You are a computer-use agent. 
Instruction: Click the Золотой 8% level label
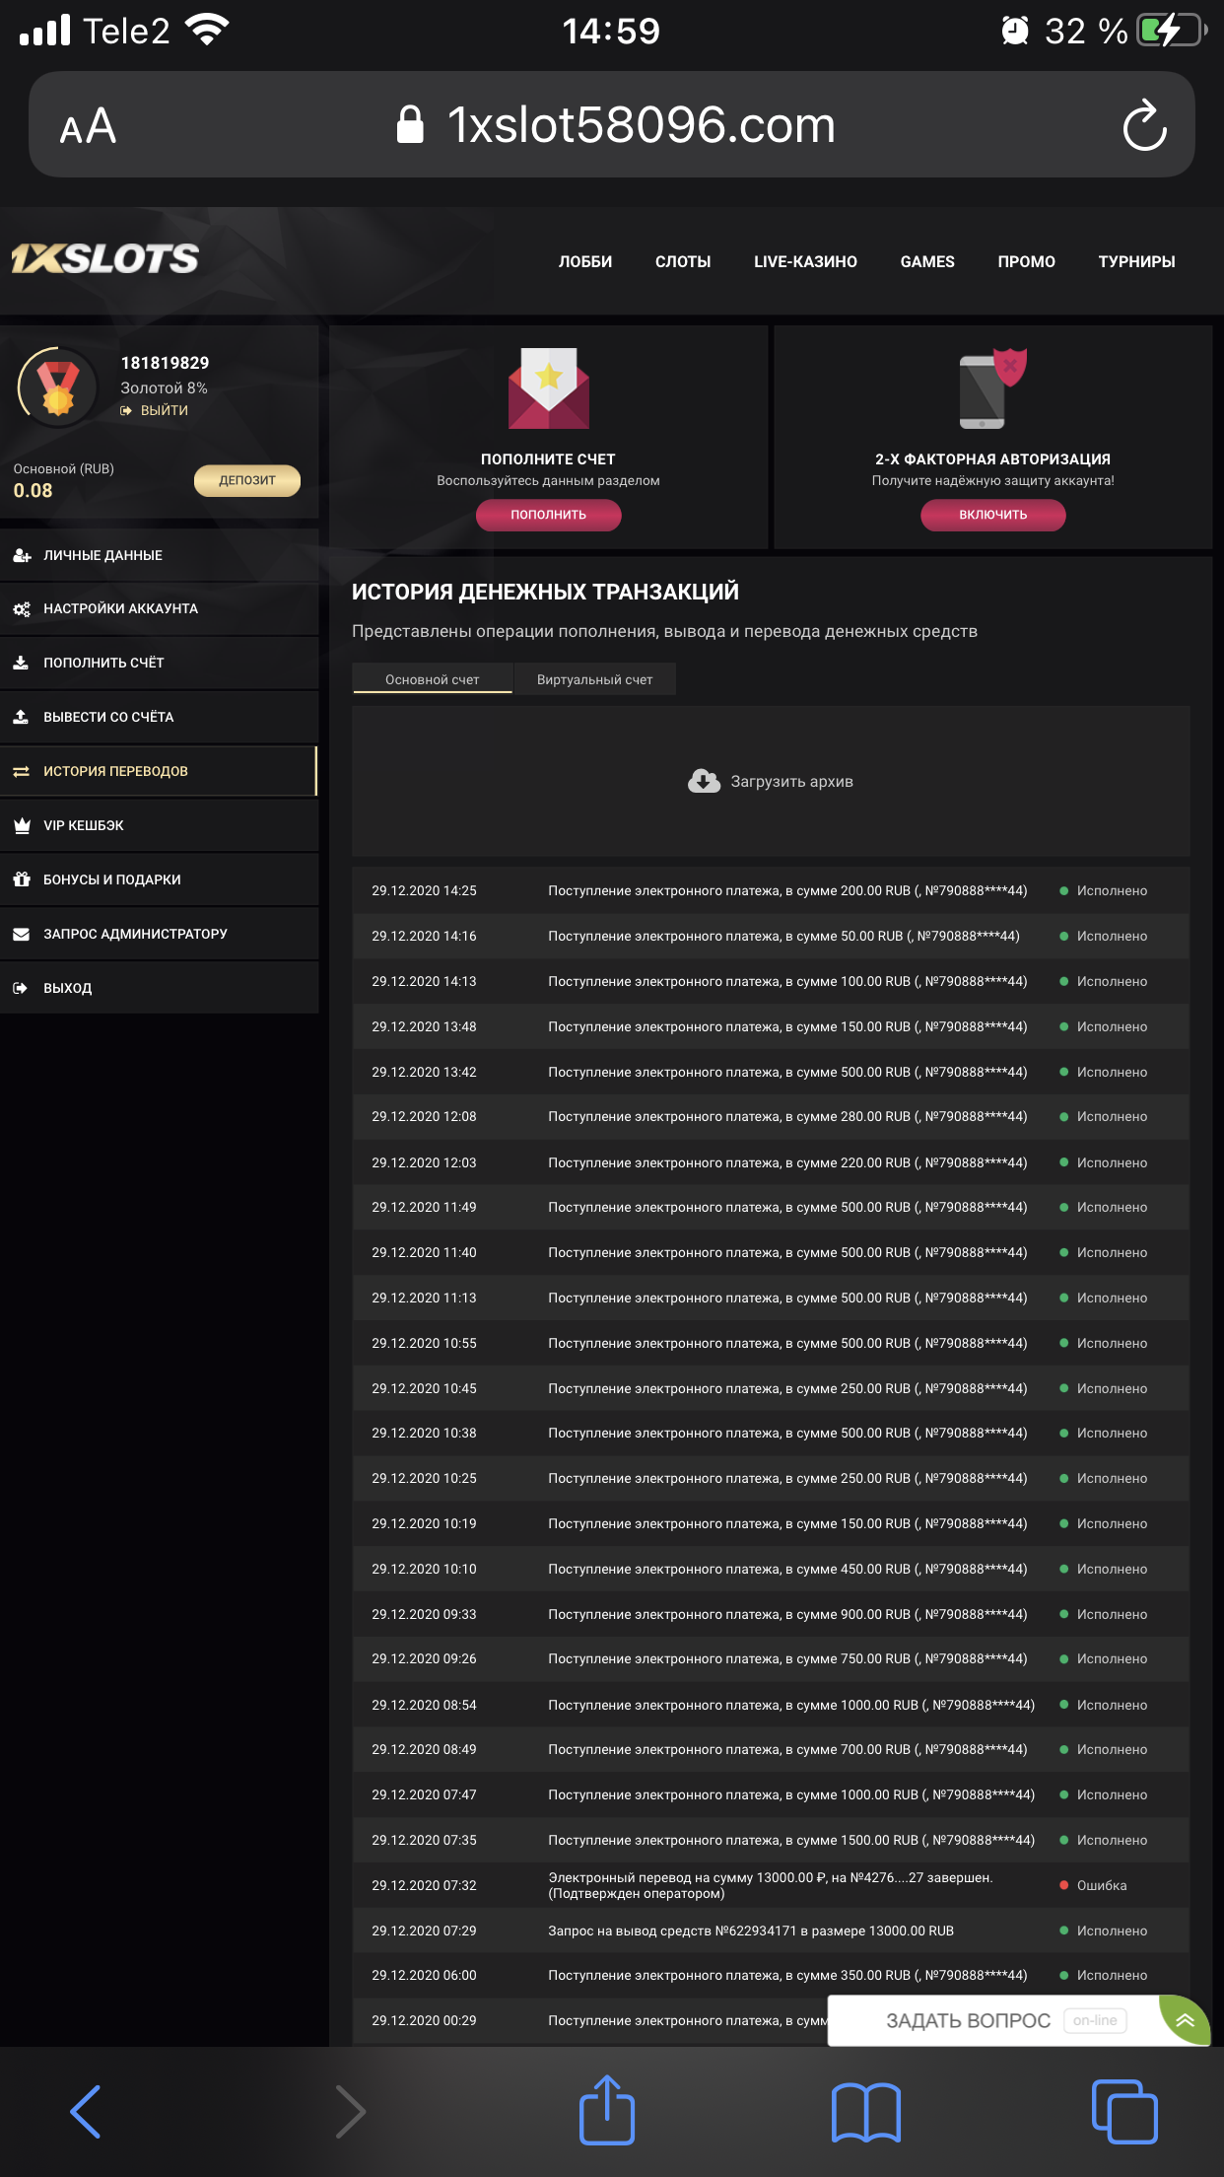coord(164,387)
